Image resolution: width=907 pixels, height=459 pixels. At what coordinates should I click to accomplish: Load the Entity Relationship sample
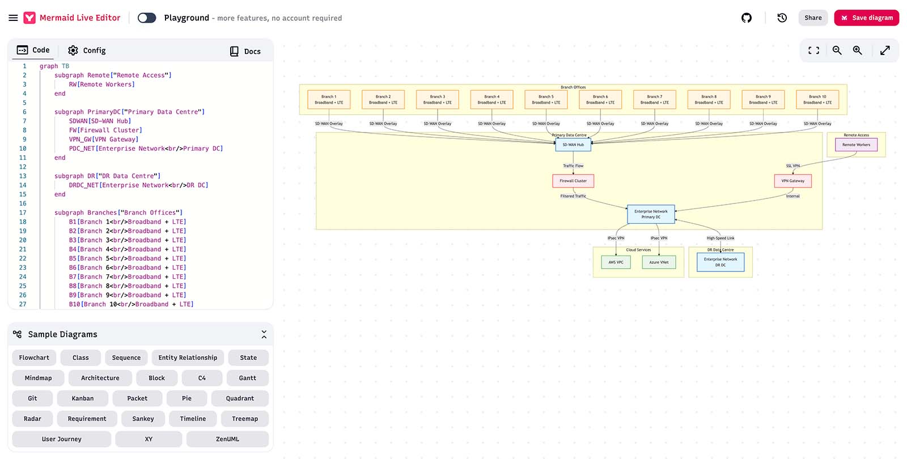click(x=188, y=358)
